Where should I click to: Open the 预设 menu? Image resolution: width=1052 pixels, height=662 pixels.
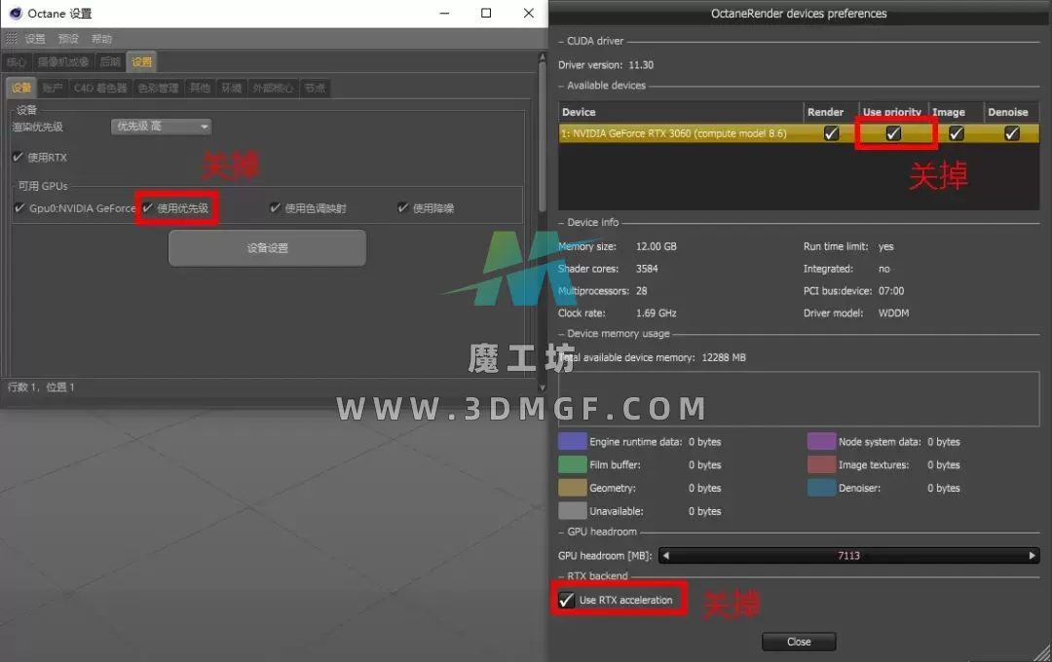(x=68, y=39)
